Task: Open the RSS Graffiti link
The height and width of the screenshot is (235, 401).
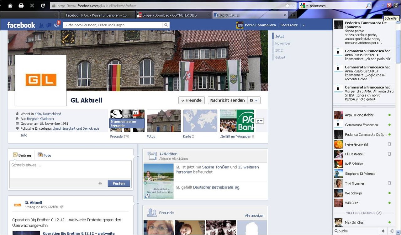Action: point(50,207)
